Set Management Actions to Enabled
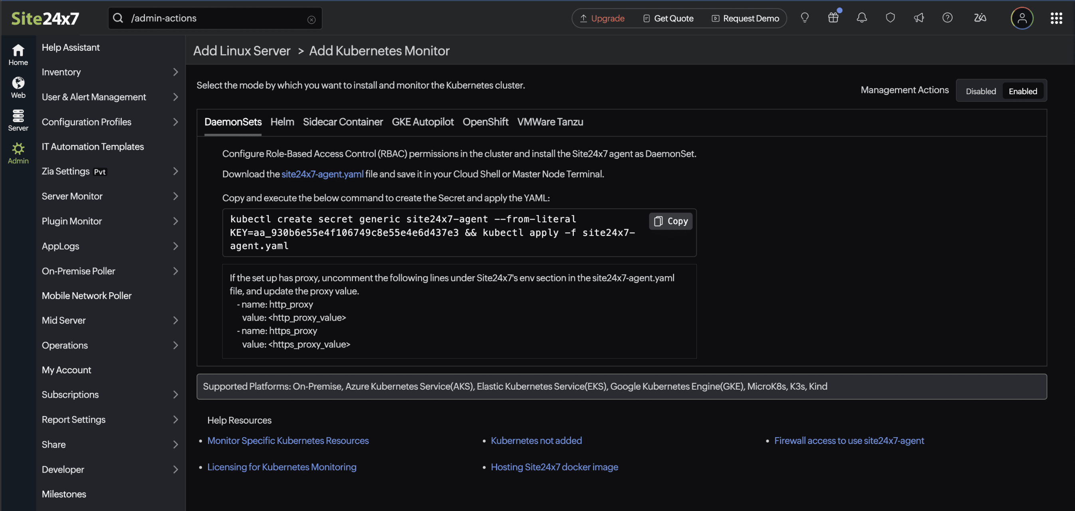The height and width of the screenshot is (511, 1075). 1023,91
